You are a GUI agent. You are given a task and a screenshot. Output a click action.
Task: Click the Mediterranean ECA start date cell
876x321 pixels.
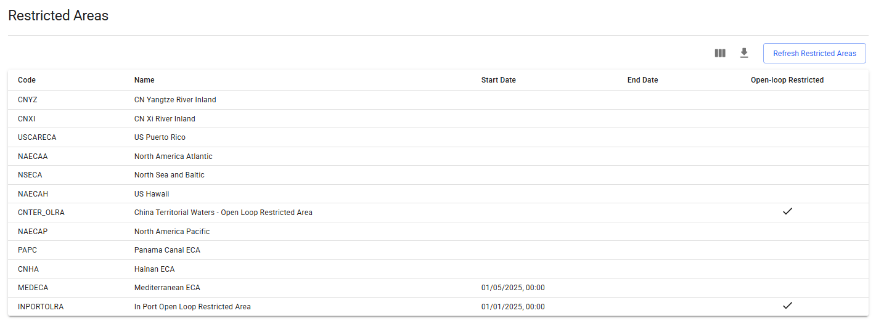click(x=513, y=288)
